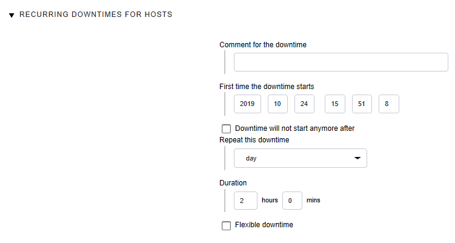Click the year field showing 2019
455x243 pixels.
[247, 104]
